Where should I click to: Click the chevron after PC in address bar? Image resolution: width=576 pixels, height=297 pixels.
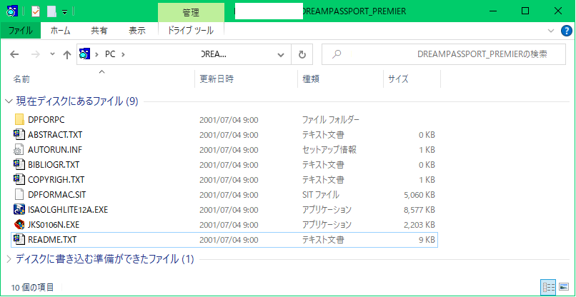pyautogui.click(x=123, y=55)
